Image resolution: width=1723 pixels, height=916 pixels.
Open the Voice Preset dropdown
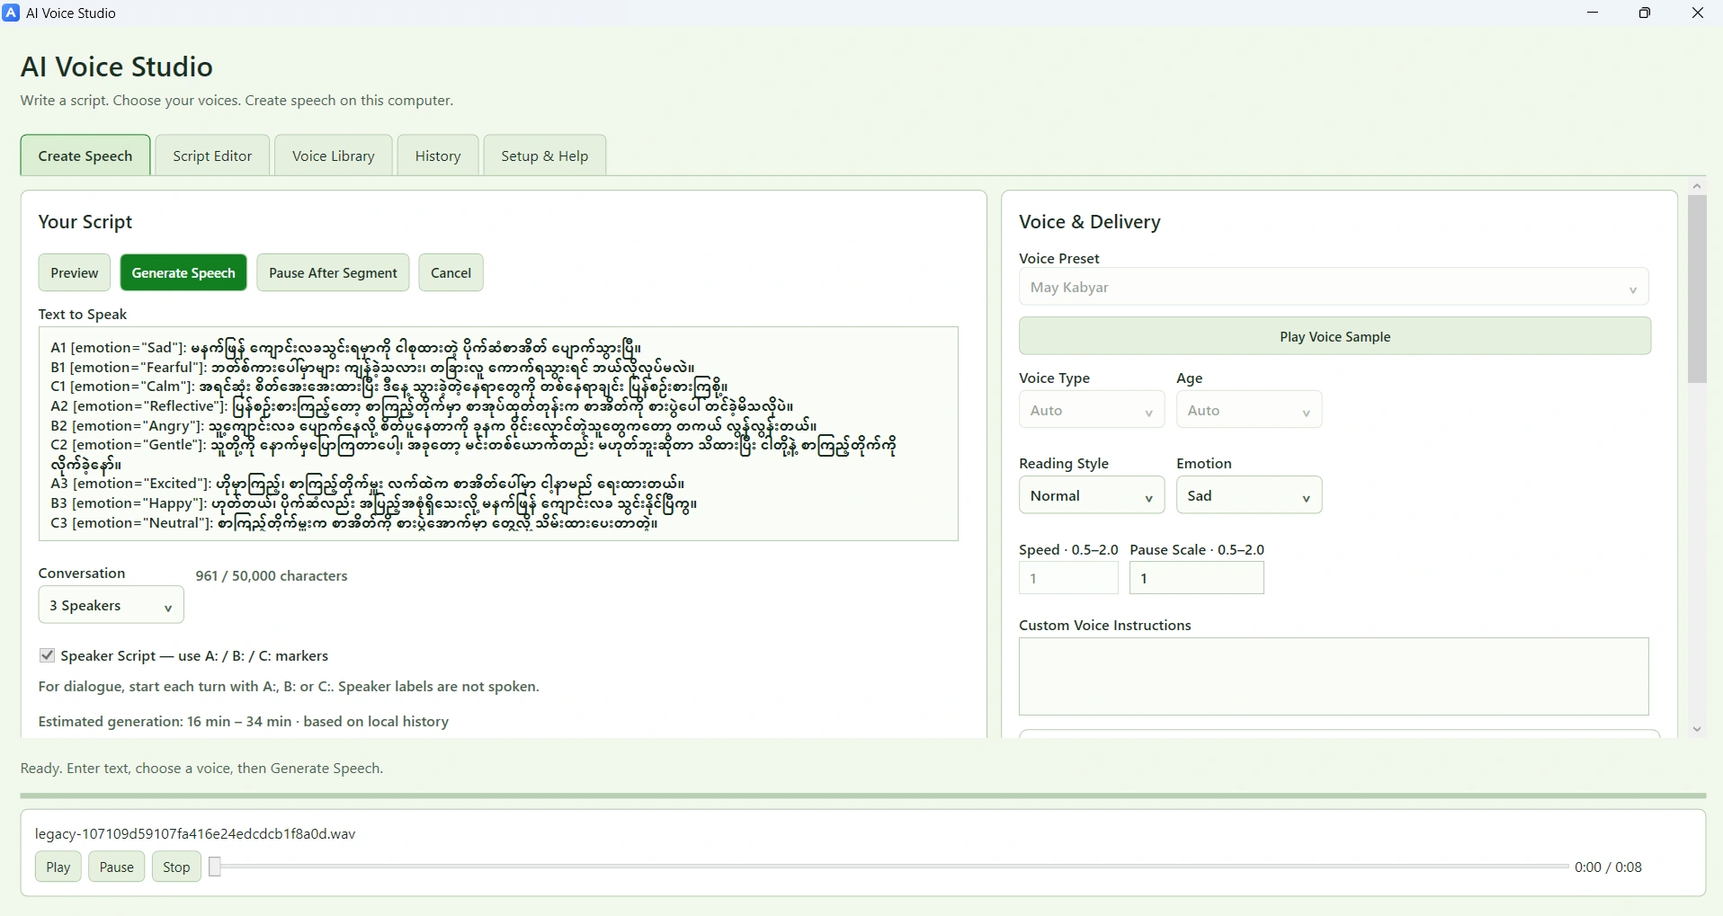click(x=1335, y=288)
